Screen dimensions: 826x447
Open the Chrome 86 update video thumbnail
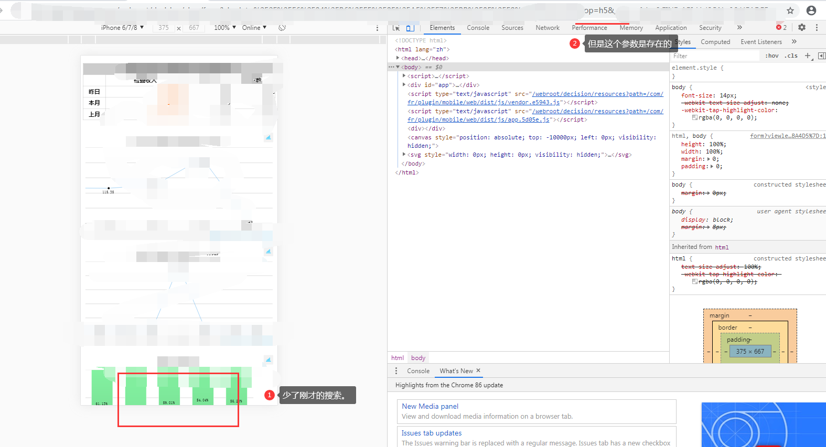point(764,425)
